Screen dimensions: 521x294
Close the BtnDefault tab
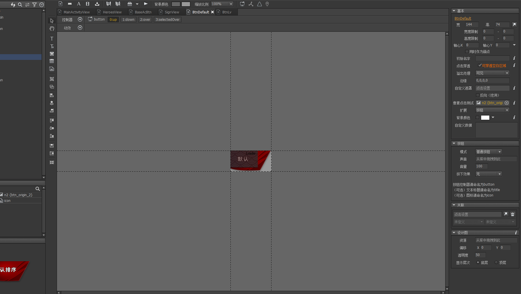(213, 12)
